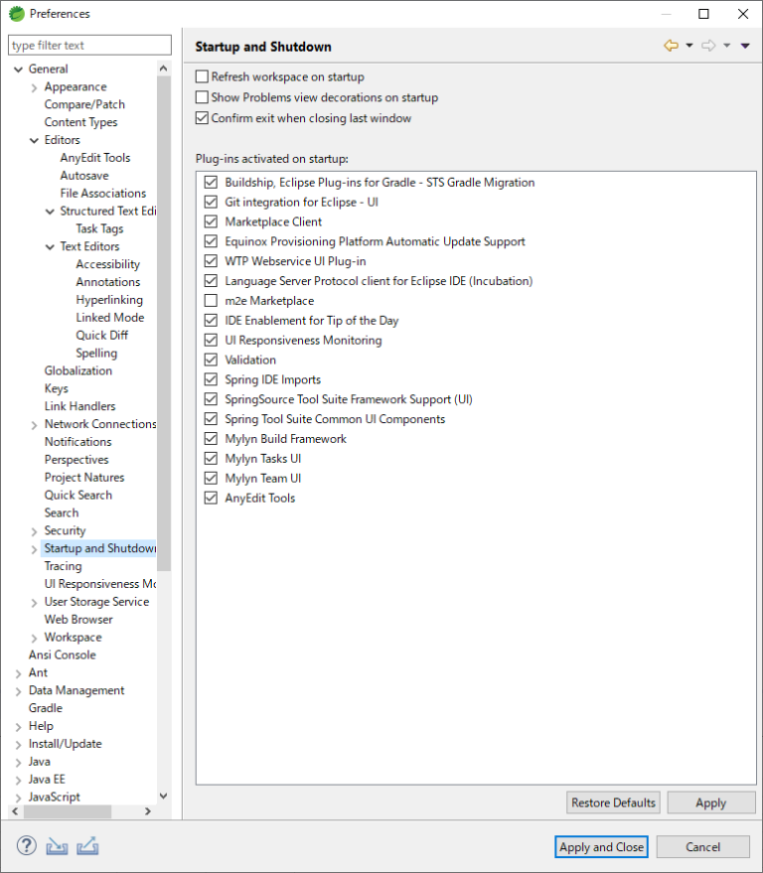Click the tree scroll up arrow
Image resolution: width=763 pixels, height=873 pixels.
(164, 69)
